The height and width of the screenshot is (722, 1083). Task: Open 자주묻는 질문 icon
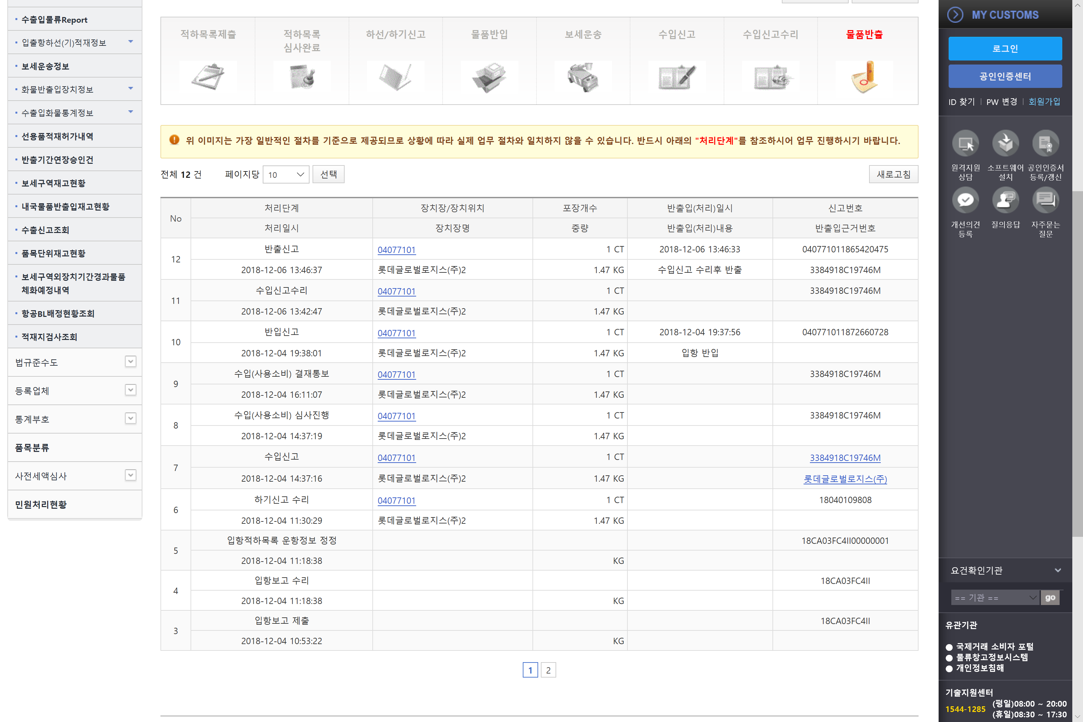[1045, 200]
